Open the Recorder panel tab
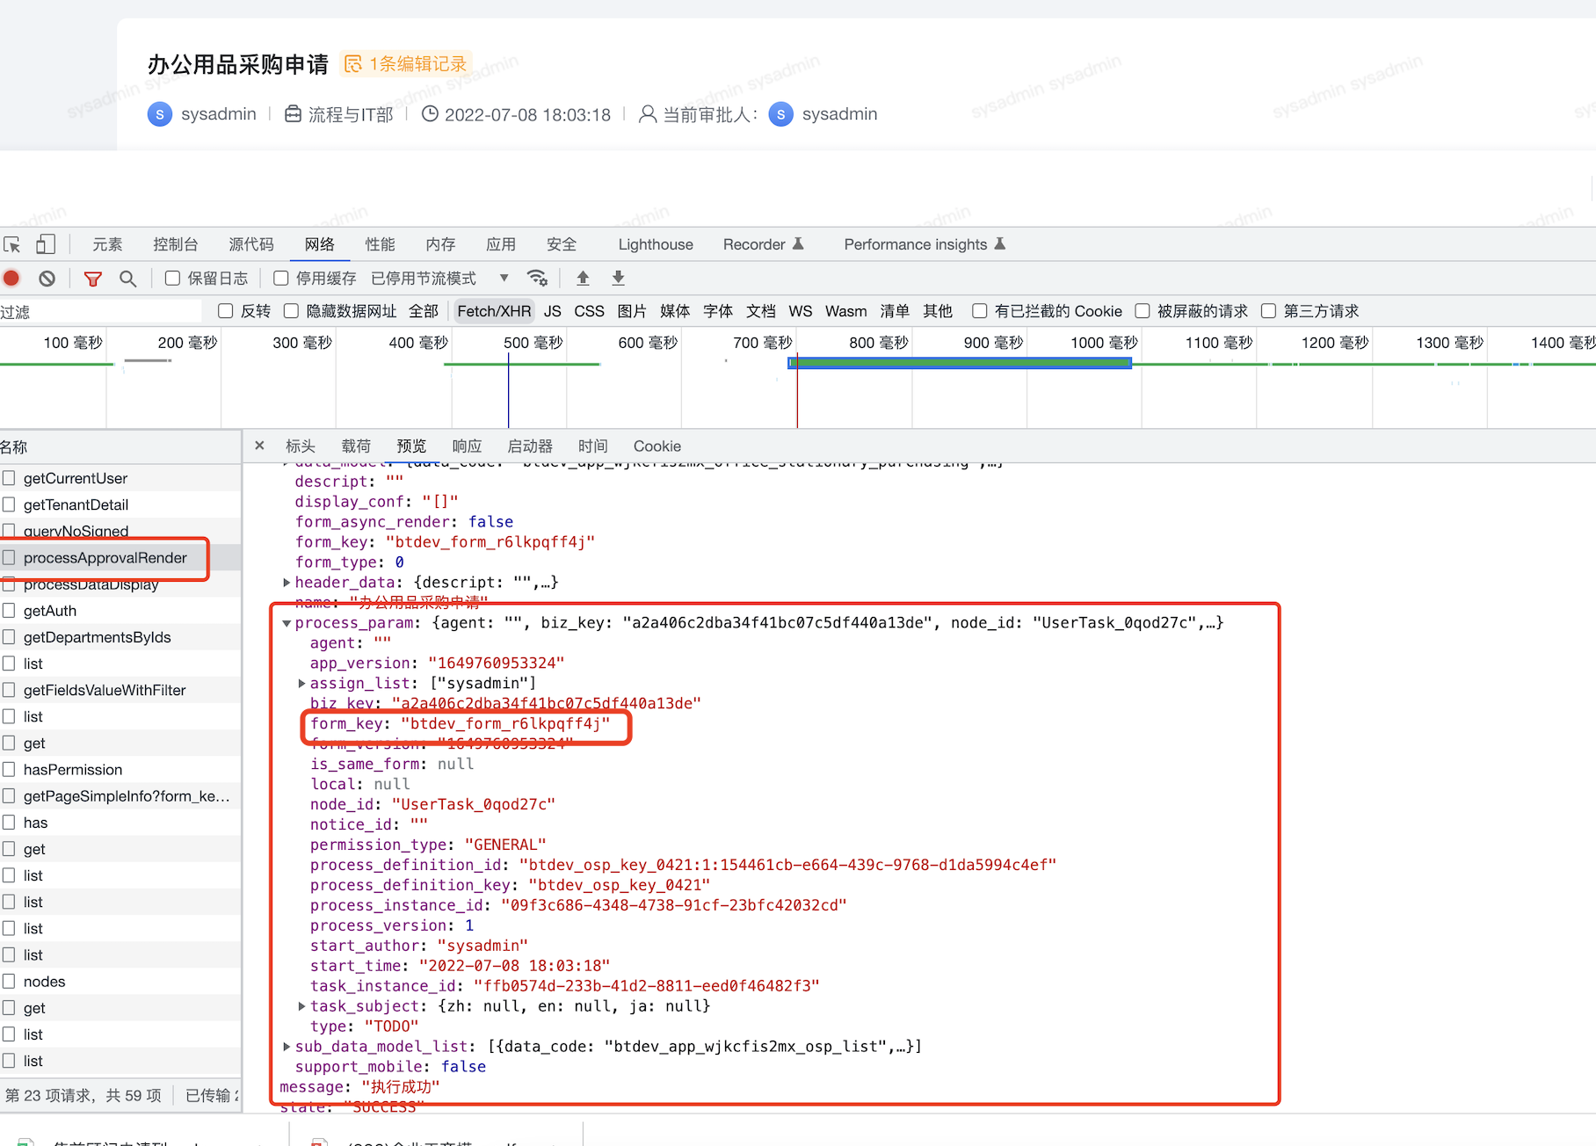The width and height of the screenshot is (1596, 1146). pos(763,244)
